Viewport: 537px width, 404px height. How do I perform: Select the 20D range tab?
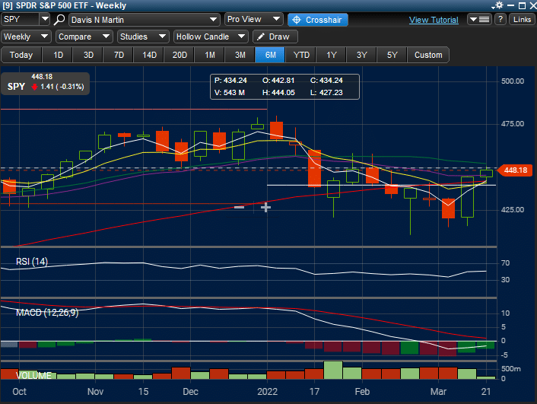tap(180, 55)
